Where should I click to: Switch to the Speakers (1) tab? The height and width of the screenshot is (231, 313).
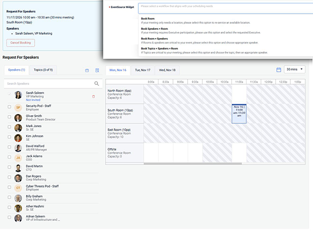[x=16, y=70]
